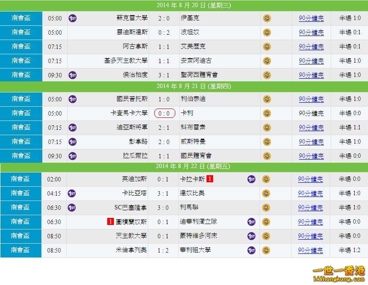Click team name 艾美歷克
Viewport: 368px width, 285px height.
click(x=193, y=46)
